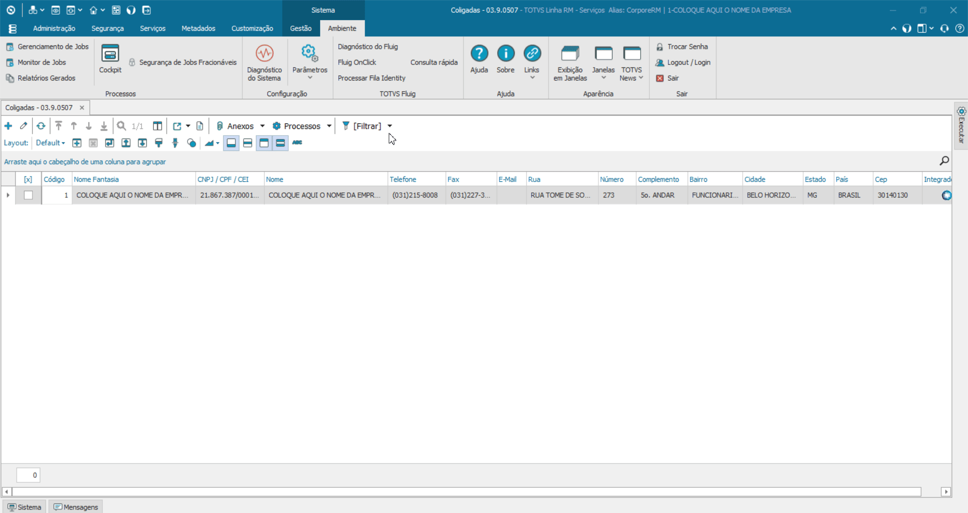Refresh the Coligadas grid
This screenshot has width=968, height=513.
pos(41,126)
